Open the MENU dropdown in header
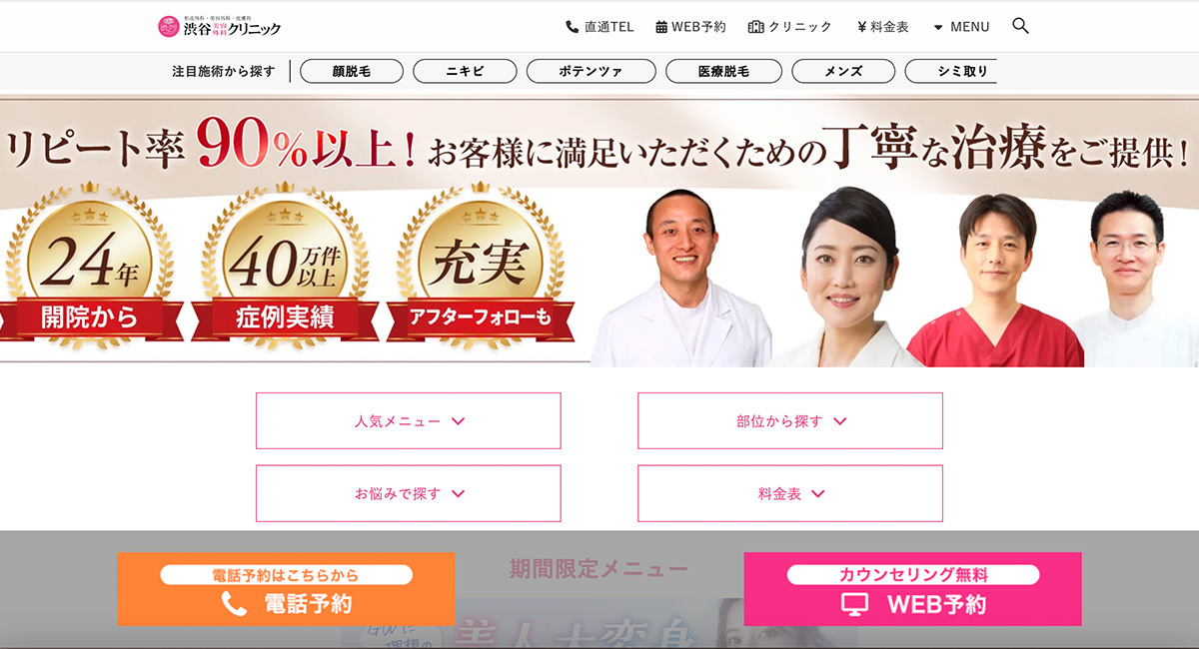This screenshot has width=1199, height=649. click(961, 27)
